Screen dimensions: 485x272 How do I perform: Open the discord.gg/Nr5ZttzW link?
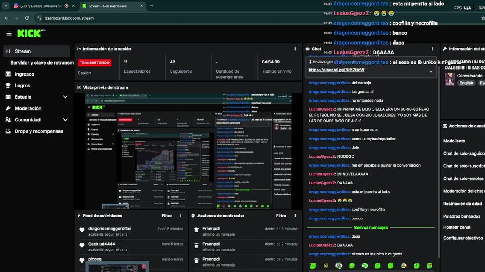pos(336,70)
